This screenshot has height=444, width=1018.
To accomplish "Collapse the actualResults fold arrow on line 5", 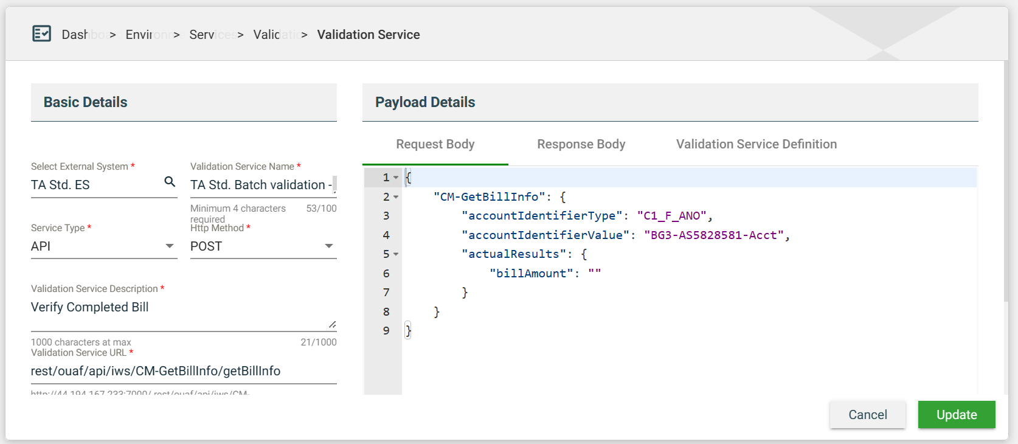I will 396,254.
